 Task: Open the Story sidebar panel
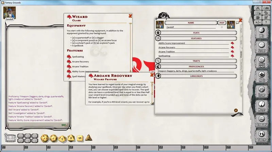pos(261,47)
